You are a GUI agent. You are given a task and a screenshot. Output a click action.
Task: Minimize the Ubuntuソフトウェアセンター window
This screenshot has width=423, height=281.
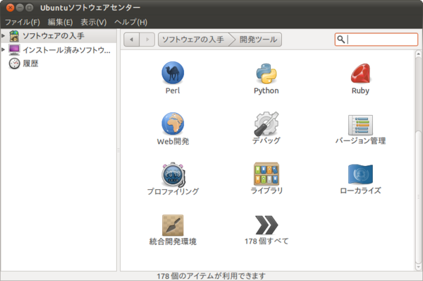20,8
